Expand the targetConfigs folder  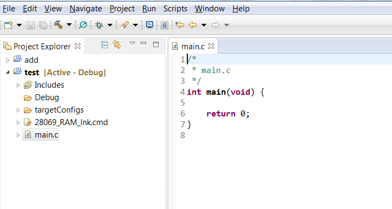pyautogui.click(x=18, y=110)
